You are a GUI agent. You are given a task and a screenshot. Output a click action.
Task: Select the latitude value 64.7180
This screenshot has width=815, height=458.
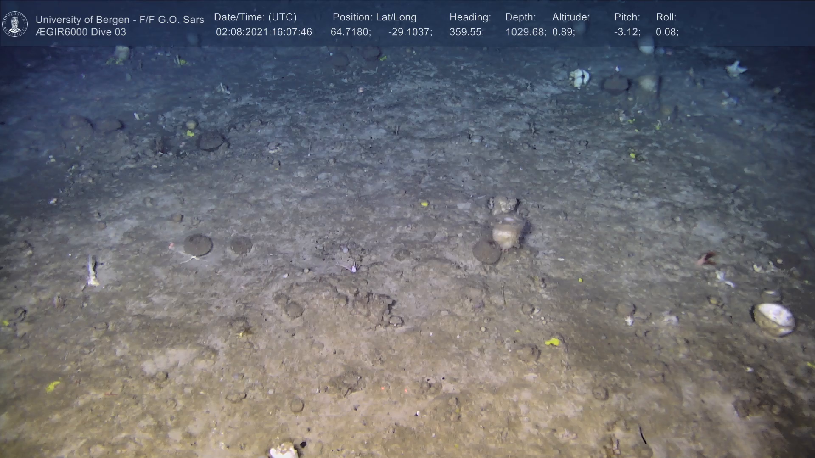click(350, 32)
